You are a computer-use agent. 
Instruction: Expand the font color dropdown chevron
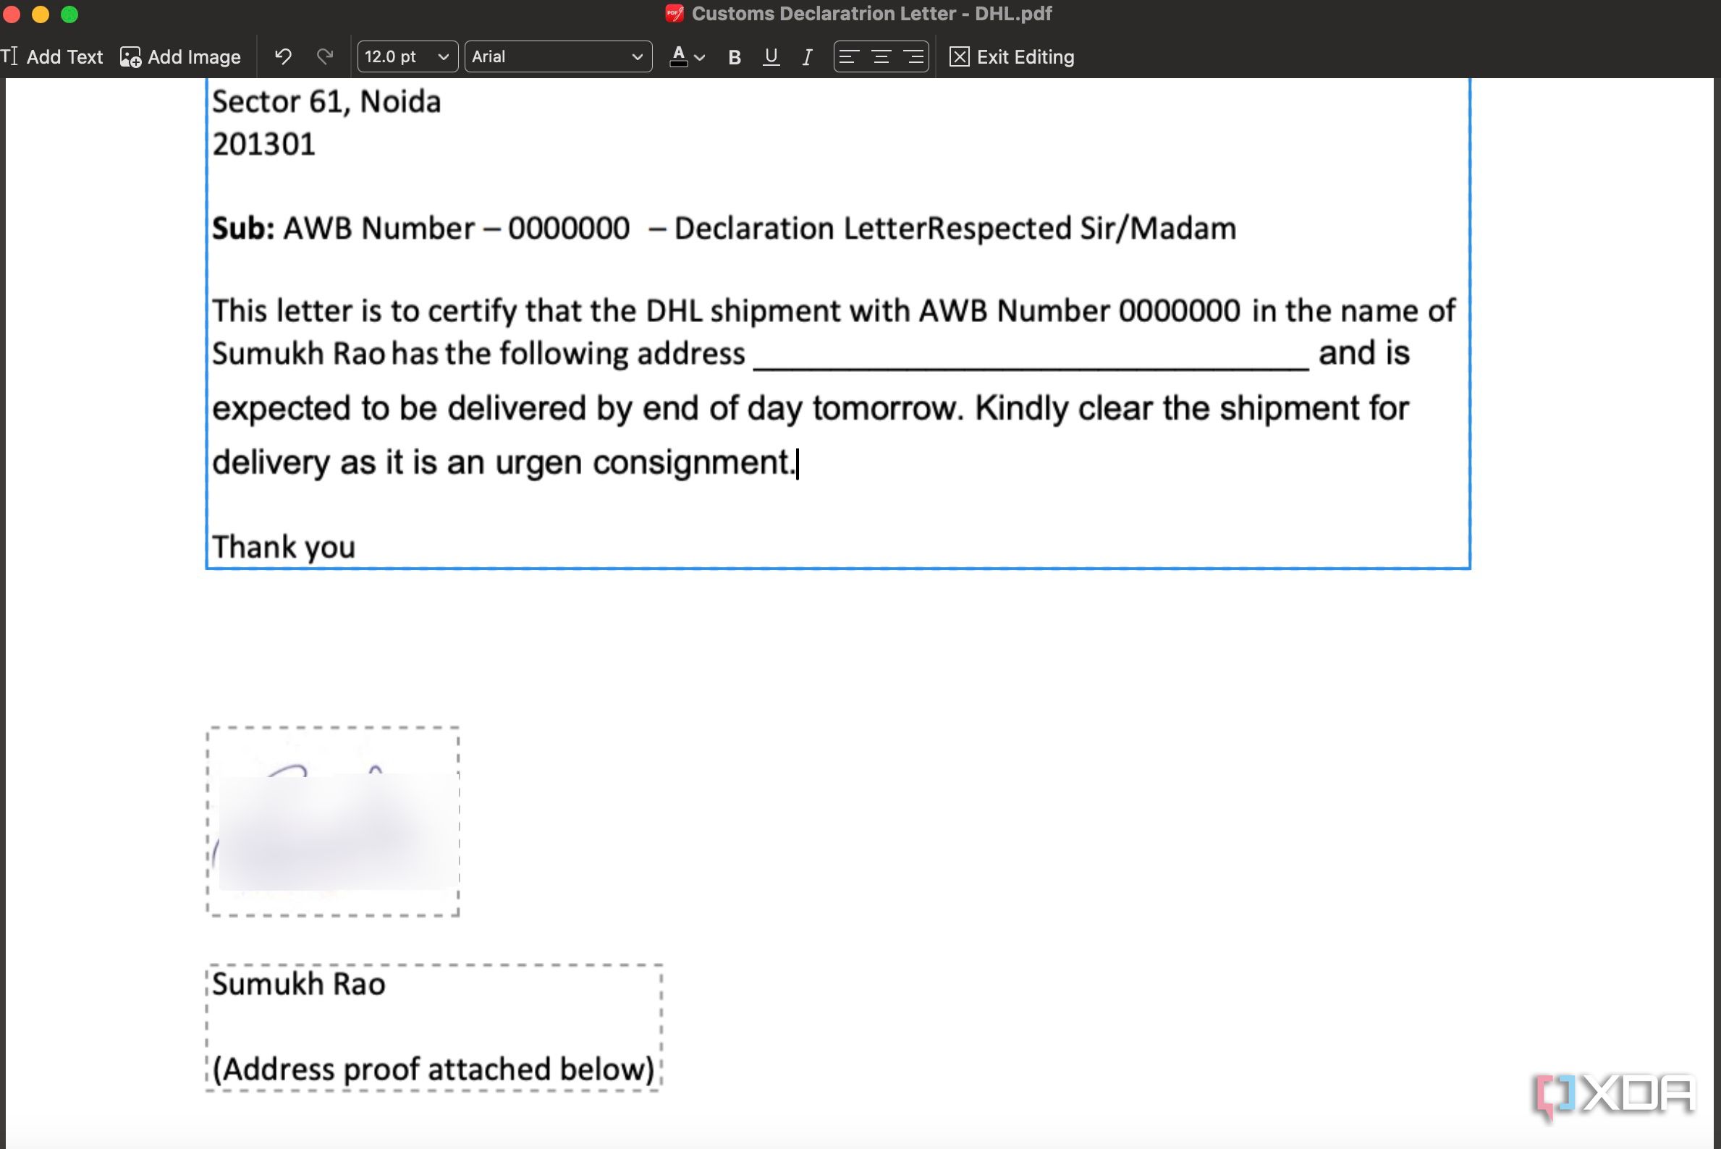(699, 58)
